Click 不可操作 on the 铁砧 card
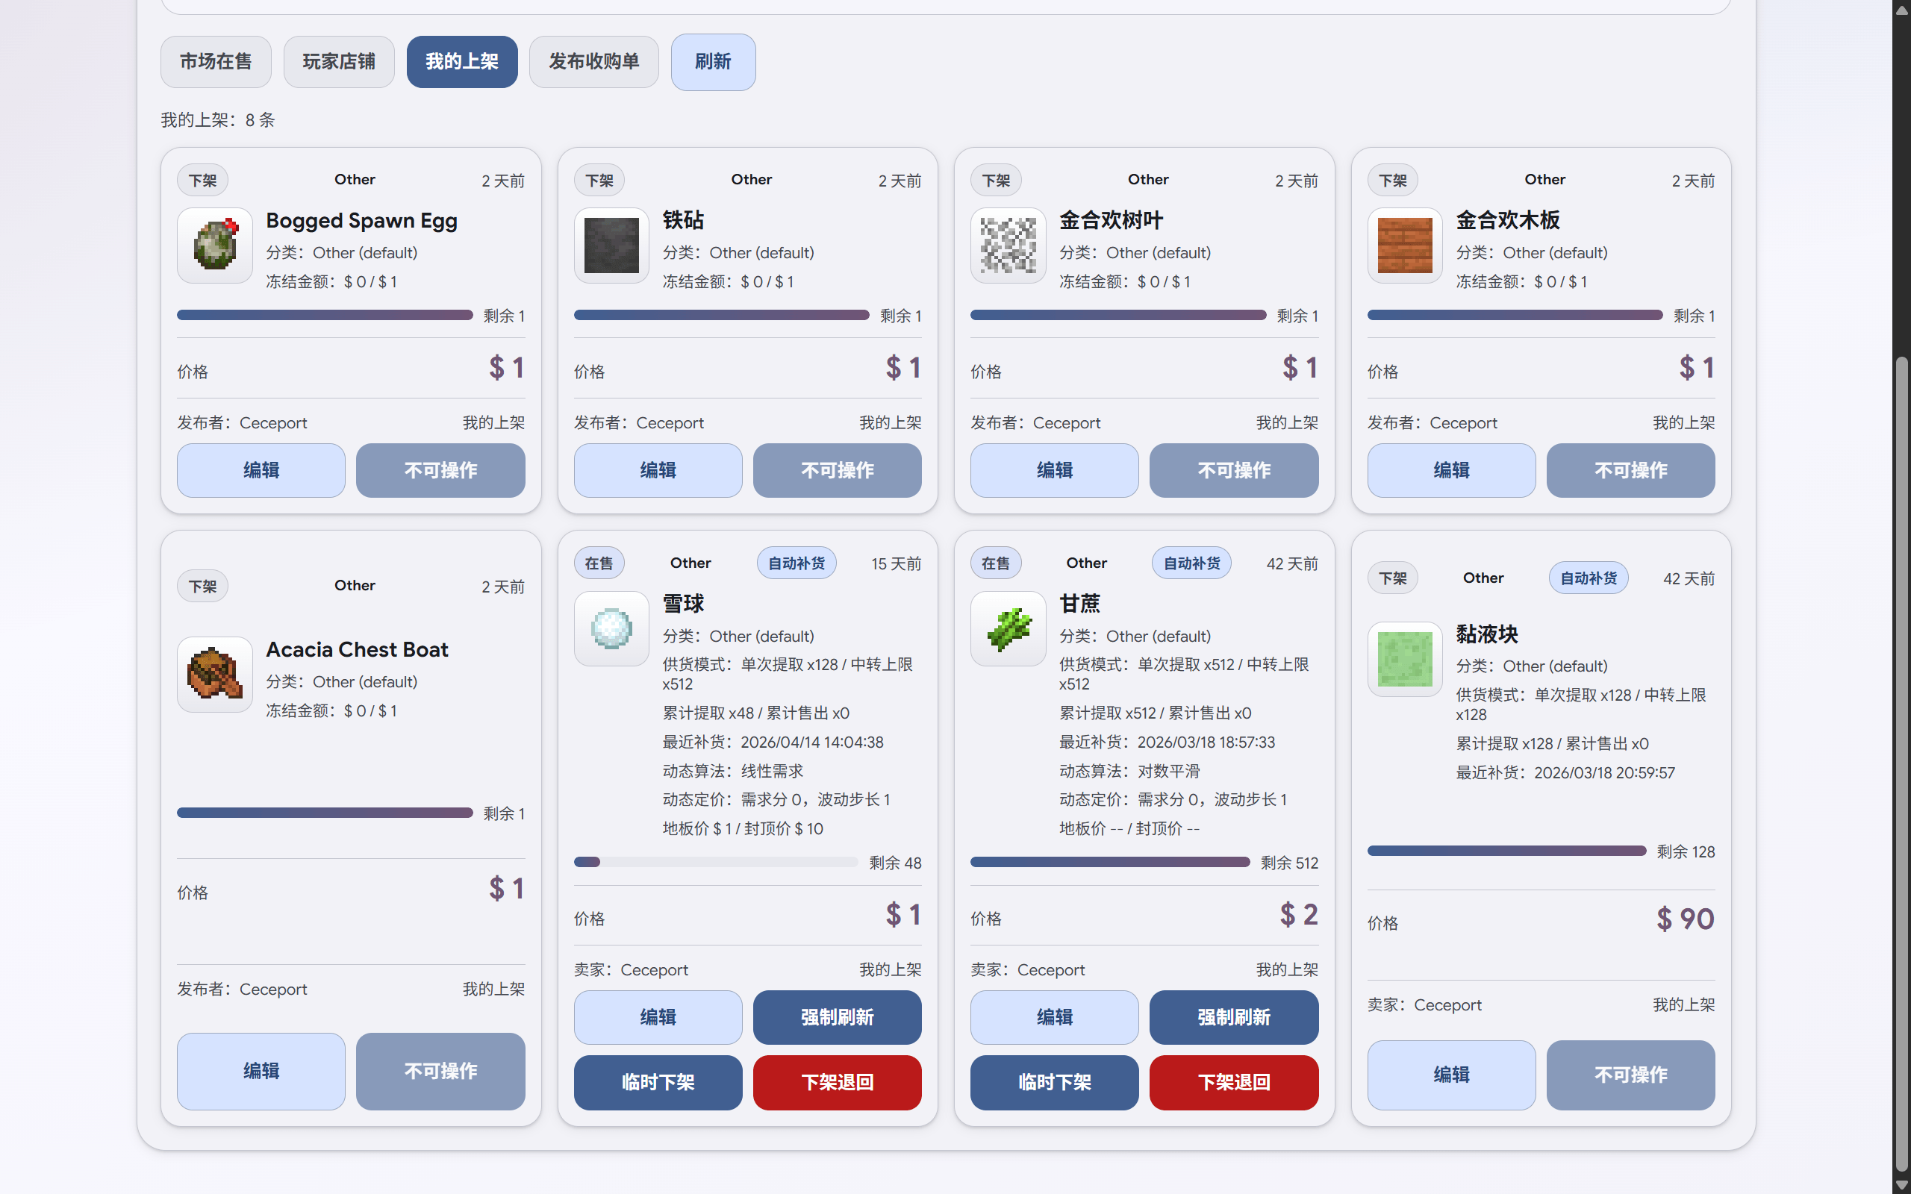 tap(837, 471)
